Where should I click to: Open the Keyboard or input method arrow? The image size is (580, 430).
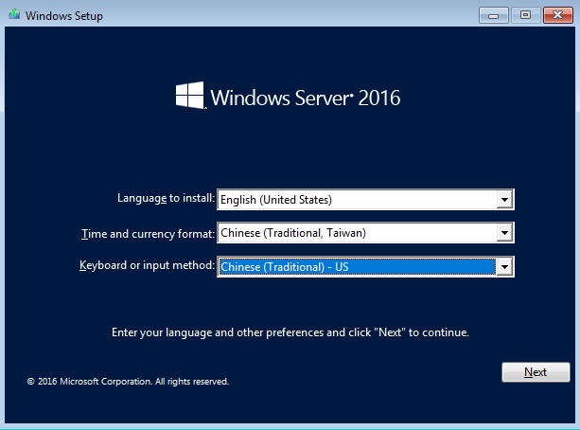(504, 267)
